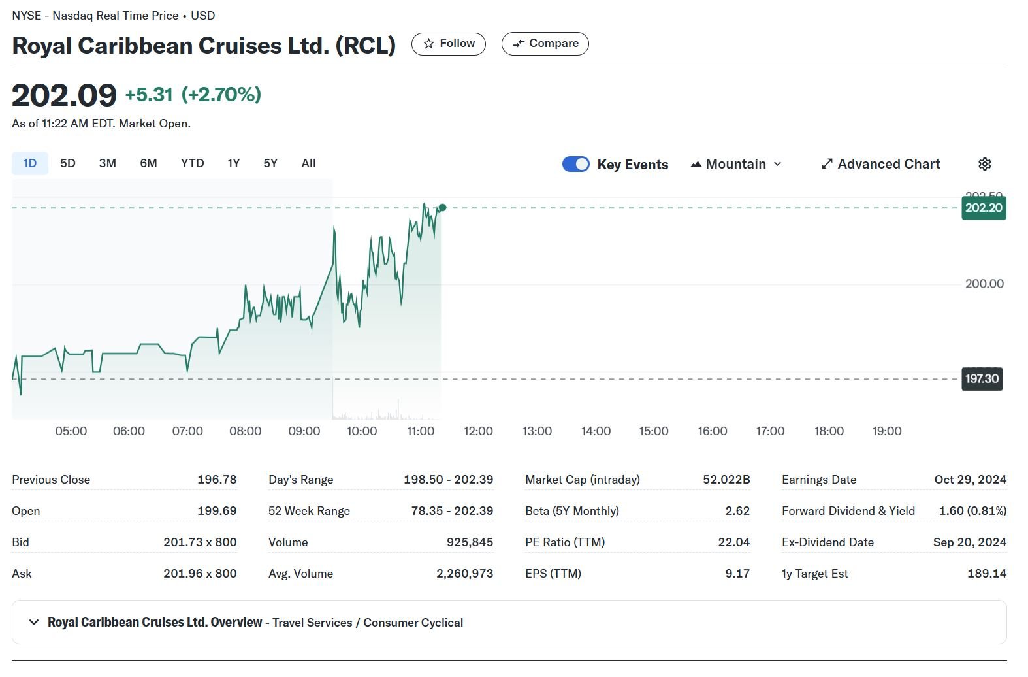
Task: Open the Advanced Chart link
Action: tap(880, 164)
